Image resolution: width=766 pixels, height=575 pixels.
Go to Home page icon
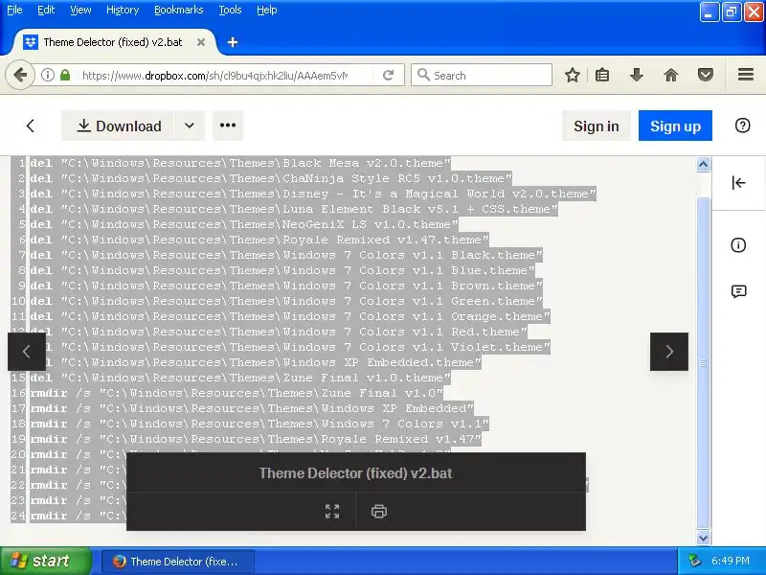click(x=671, y=76)
